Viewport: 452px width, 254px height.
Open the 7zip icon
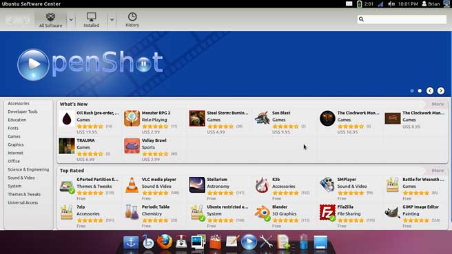click(x=67, y=213)
